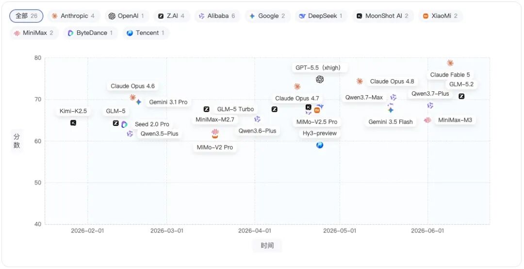
Task: Click the Claude Opus 4.8 label
Action: (392, 81)
